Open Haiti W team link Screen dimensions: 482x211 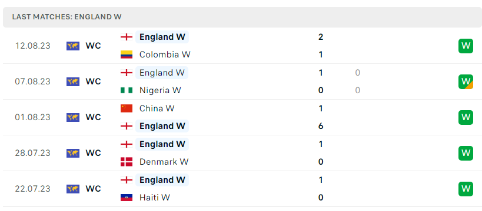(155, 198)
